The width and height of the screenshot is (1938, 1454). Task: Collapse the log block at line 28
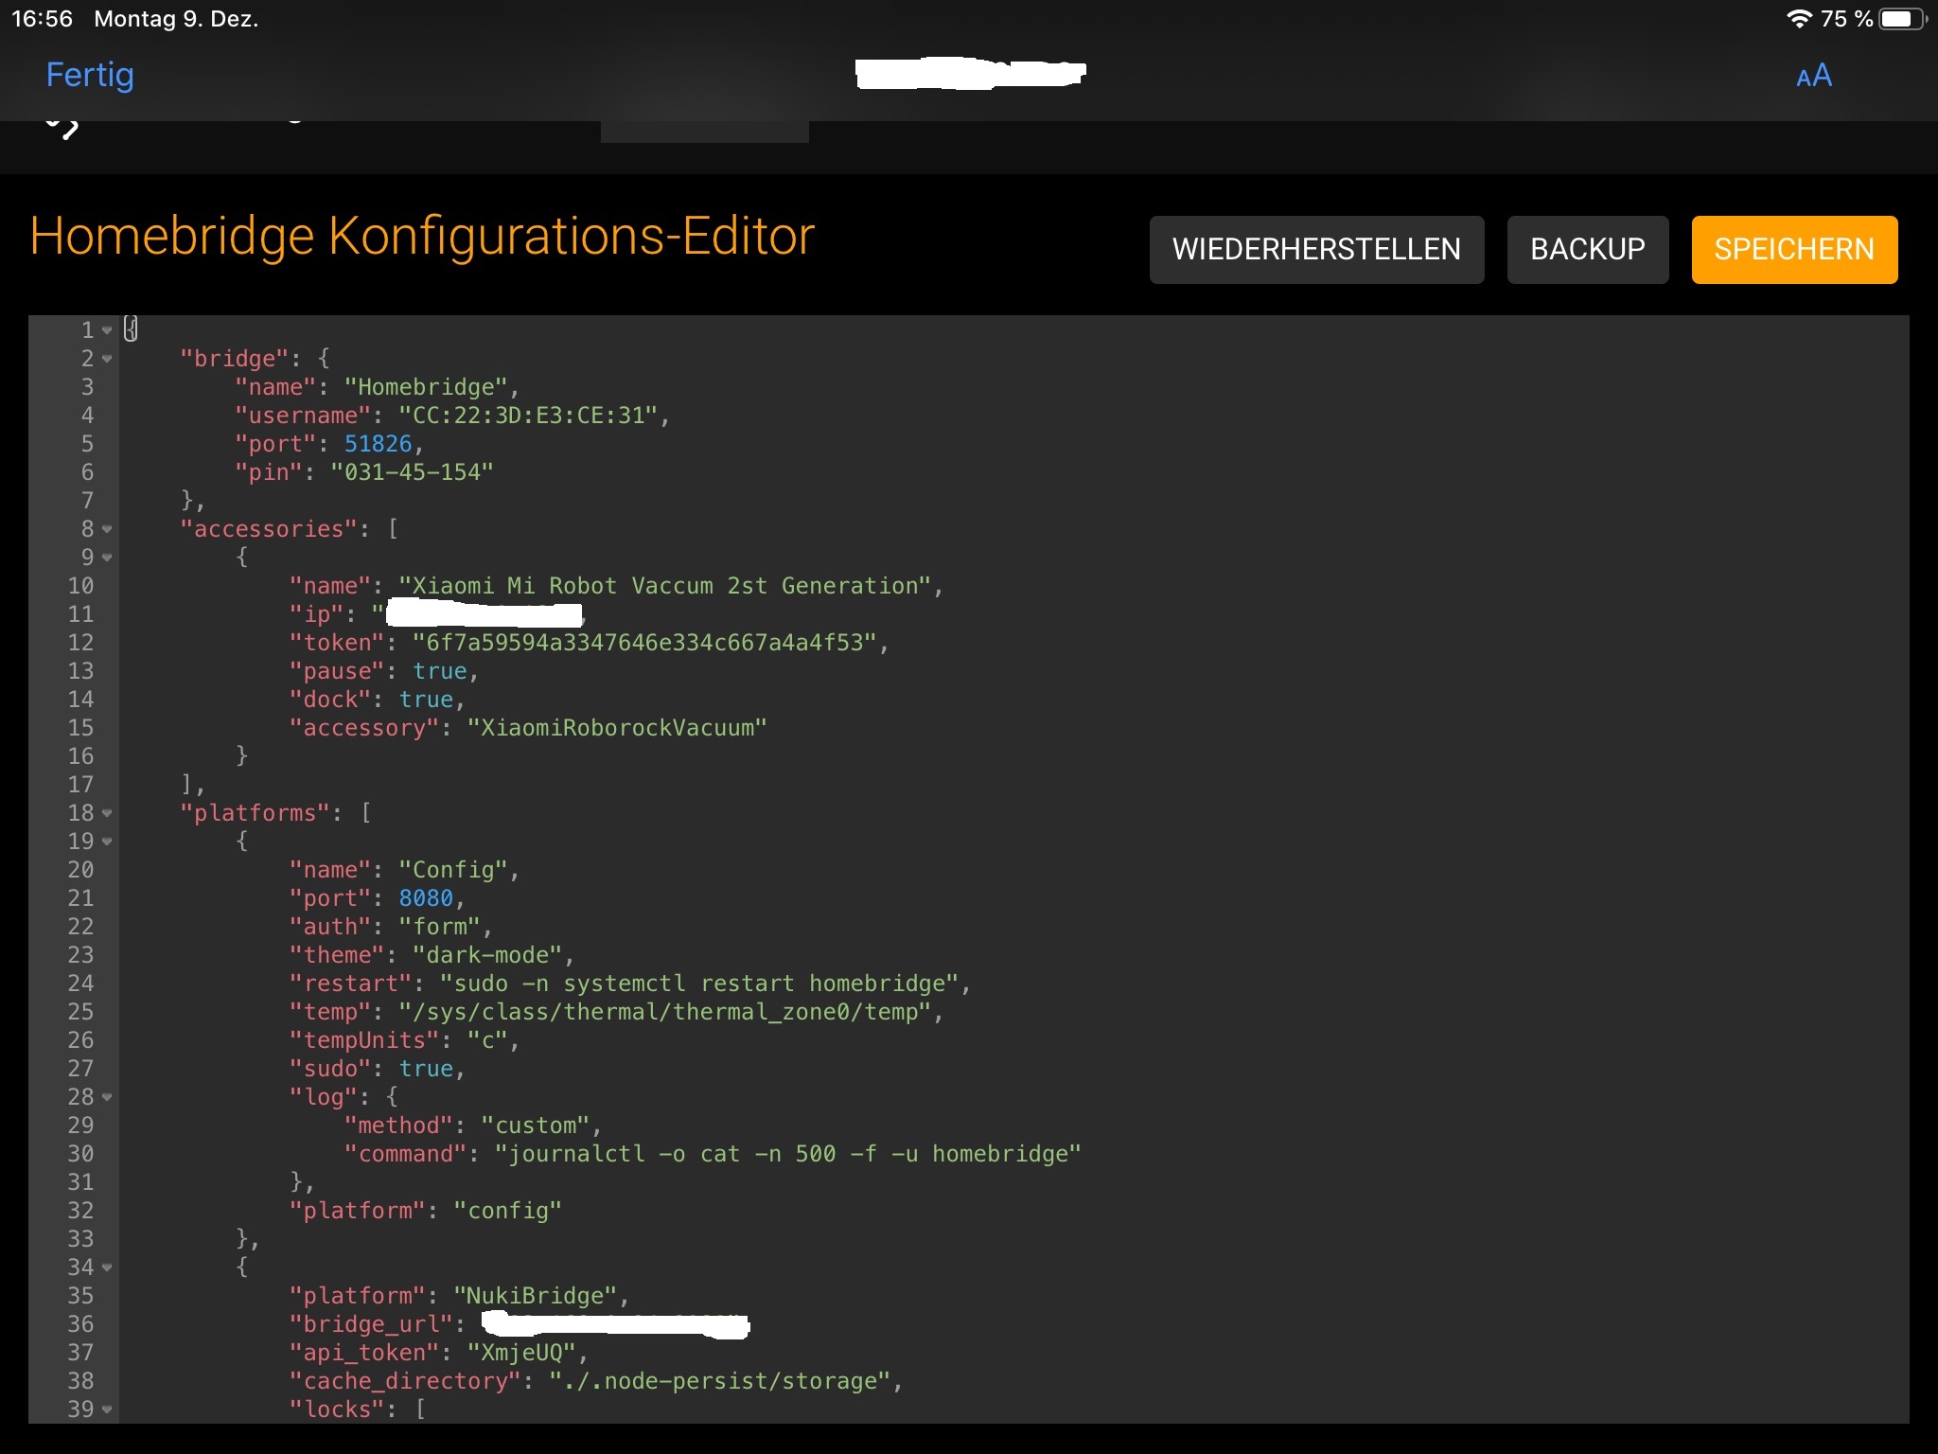[107, 1097]
